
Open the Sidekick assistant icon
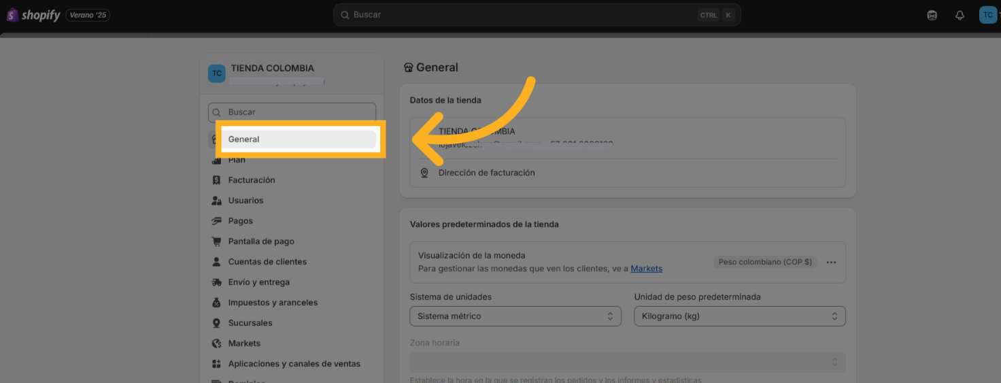[932, 15]
